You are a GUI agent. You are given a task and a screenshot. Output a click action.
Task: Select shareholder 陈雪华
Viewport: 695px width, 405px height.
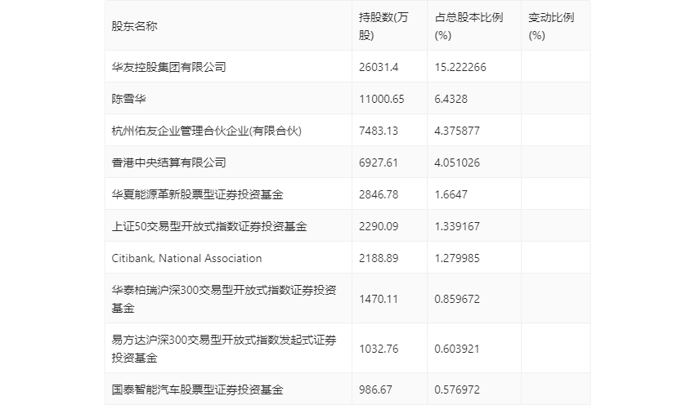click(x=128, y=99)
